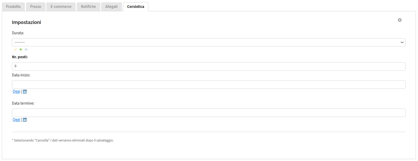The image size is (418, 161).
Task: Select the Corsistica tab
Action: click(136, 7)
